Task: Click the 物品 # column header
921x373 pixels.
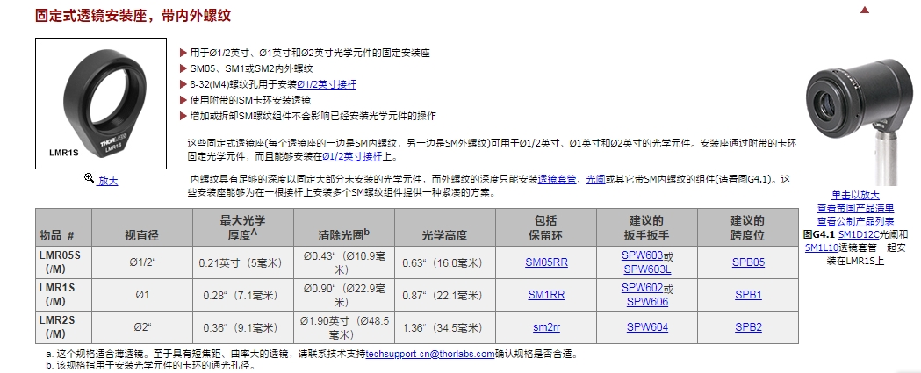Action: click(x=63, y=227)
